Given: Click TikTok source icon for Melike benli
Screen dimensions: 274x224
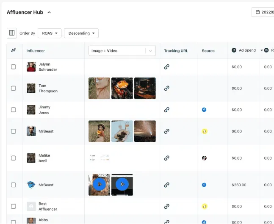Looking at the screenshot, I should (x=204, y=158).
